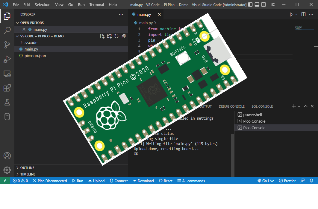318x209 pixels.
Task: Click the green Remote Window icon
Action: pos(5,181)
